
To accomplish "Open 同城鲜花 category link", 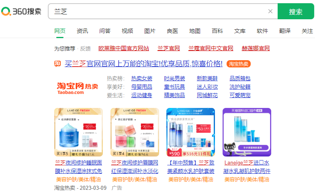I will tap(207, 95).
